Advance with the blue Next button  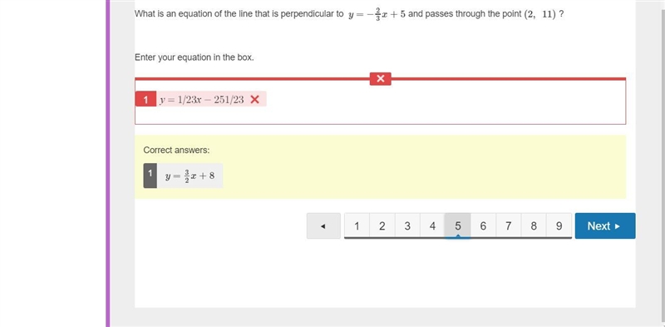coord(605,226)
